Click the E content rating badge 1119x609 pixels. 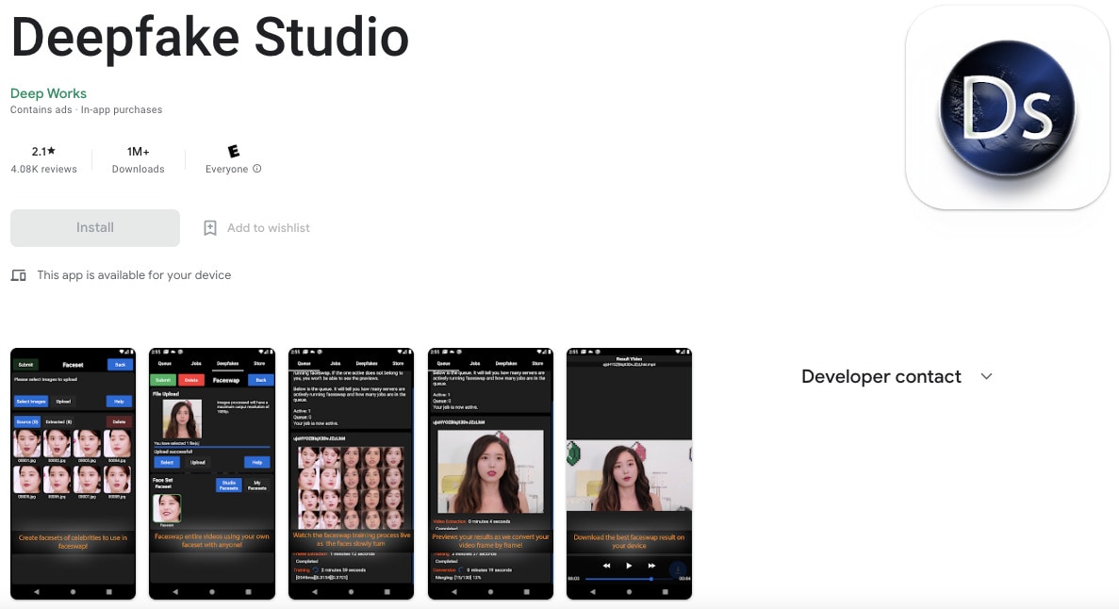click(234, 152)
